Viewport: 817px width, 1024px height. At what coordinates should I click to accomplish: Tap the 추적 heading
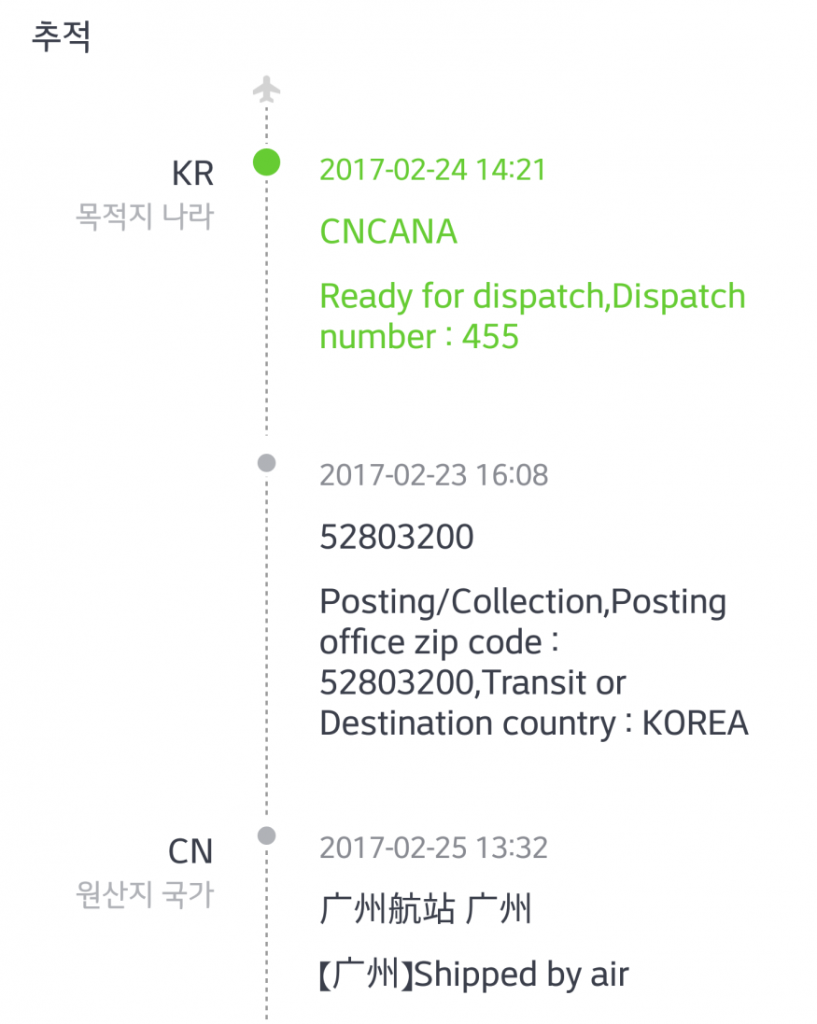(x=61, y=35)
